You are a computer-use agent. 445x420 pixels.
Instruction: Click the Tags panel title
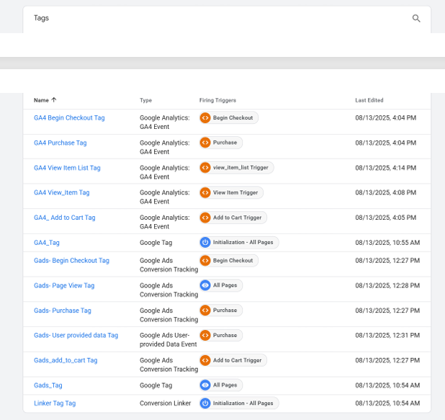click(x=42, y=18)
